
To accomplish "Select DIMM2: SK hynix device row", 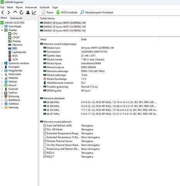I will click(x=63, y=27).
